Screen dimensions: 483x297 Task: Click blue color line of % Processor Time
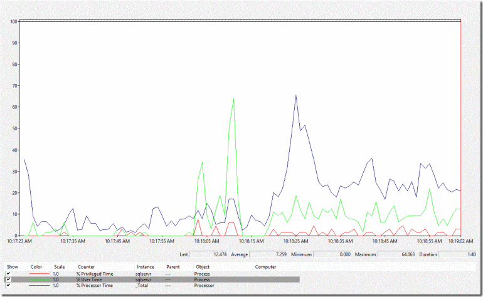point(39,285)
